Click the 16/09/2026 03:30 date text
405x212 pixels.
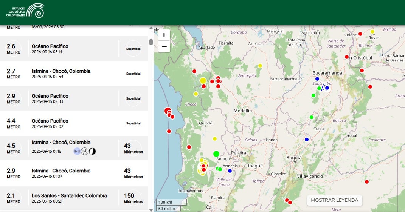48,27
